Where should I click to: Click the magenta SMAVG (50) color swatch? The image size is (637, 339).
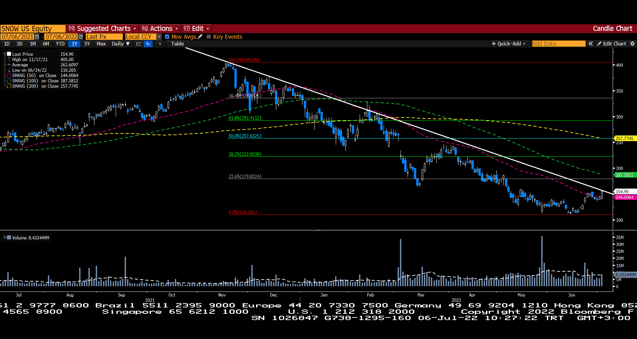click(9, 75)
